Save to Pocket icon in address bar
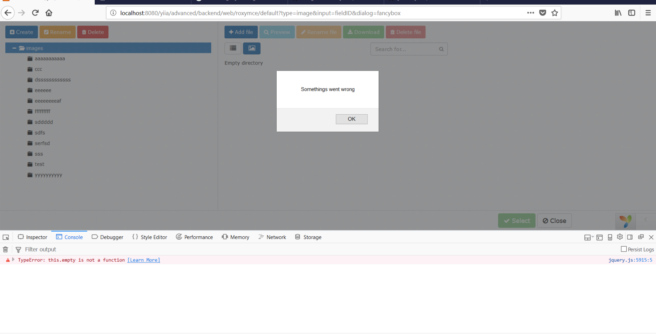 click(543, 13)
